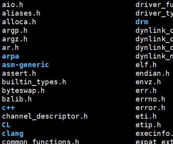Click assert.h in the listing
Viewport: 173px width, 144px height.
(19, 73)
